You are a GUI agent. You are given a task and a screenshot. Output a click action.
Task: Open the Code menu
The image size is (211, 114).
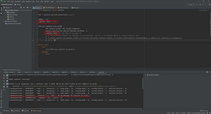(x=23, y=1)
